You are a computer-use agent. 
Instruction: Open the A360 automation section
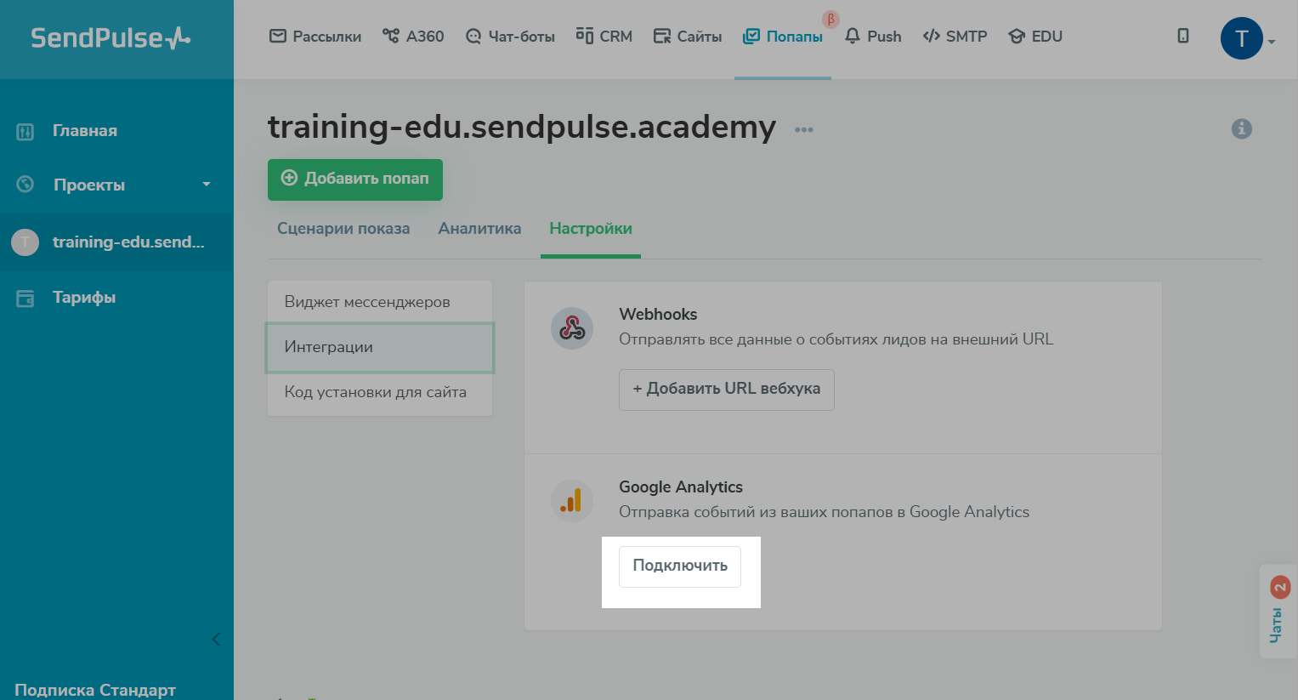point(413,37)
